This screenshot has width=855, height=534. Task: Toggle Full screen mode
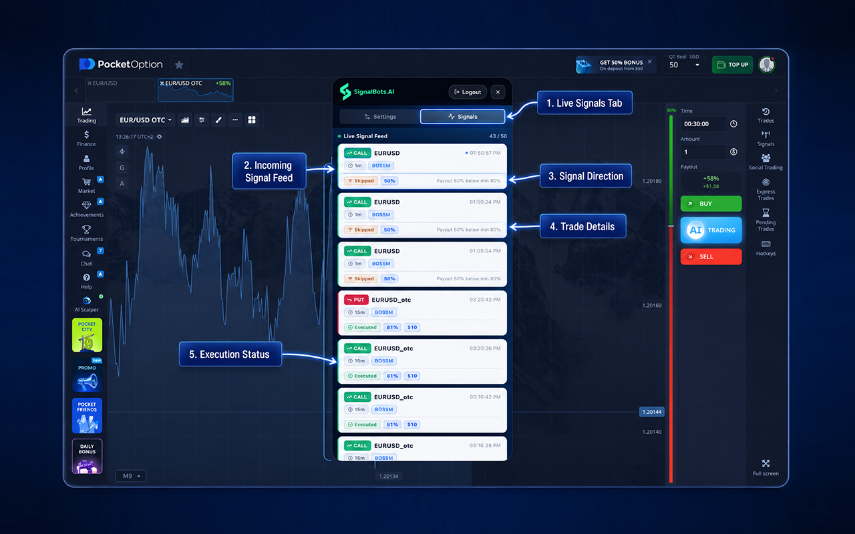[x=765, y=468]
